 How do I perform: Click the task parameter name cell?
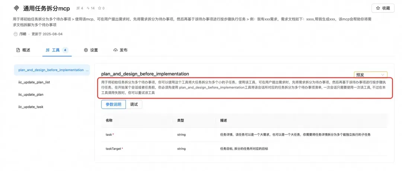[110, 134]
